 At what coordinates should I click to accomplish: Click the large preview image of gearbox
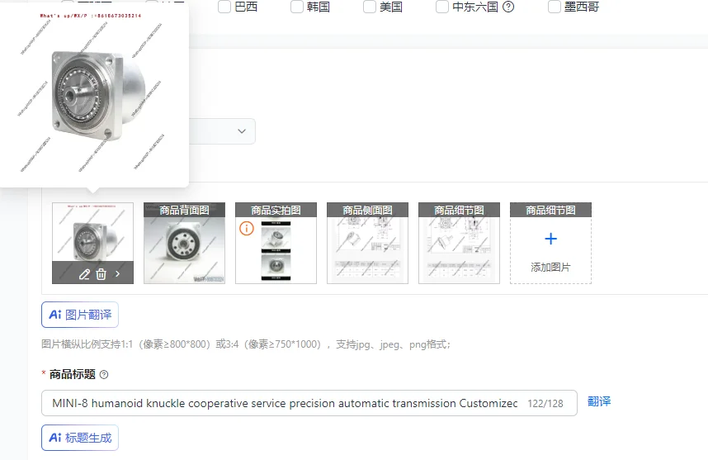94,96
